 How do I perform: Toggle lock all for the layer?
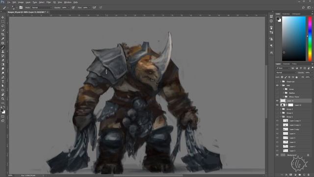point(296,77)
